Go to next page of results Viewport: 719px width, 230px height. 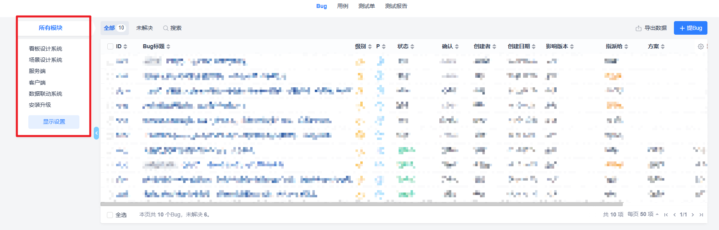pyautogui.click(x=693, y=215)
